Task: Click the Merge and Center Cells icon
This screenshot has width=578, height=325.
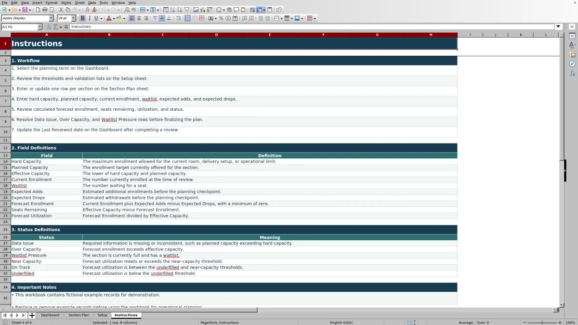Action: pos(188,18)
